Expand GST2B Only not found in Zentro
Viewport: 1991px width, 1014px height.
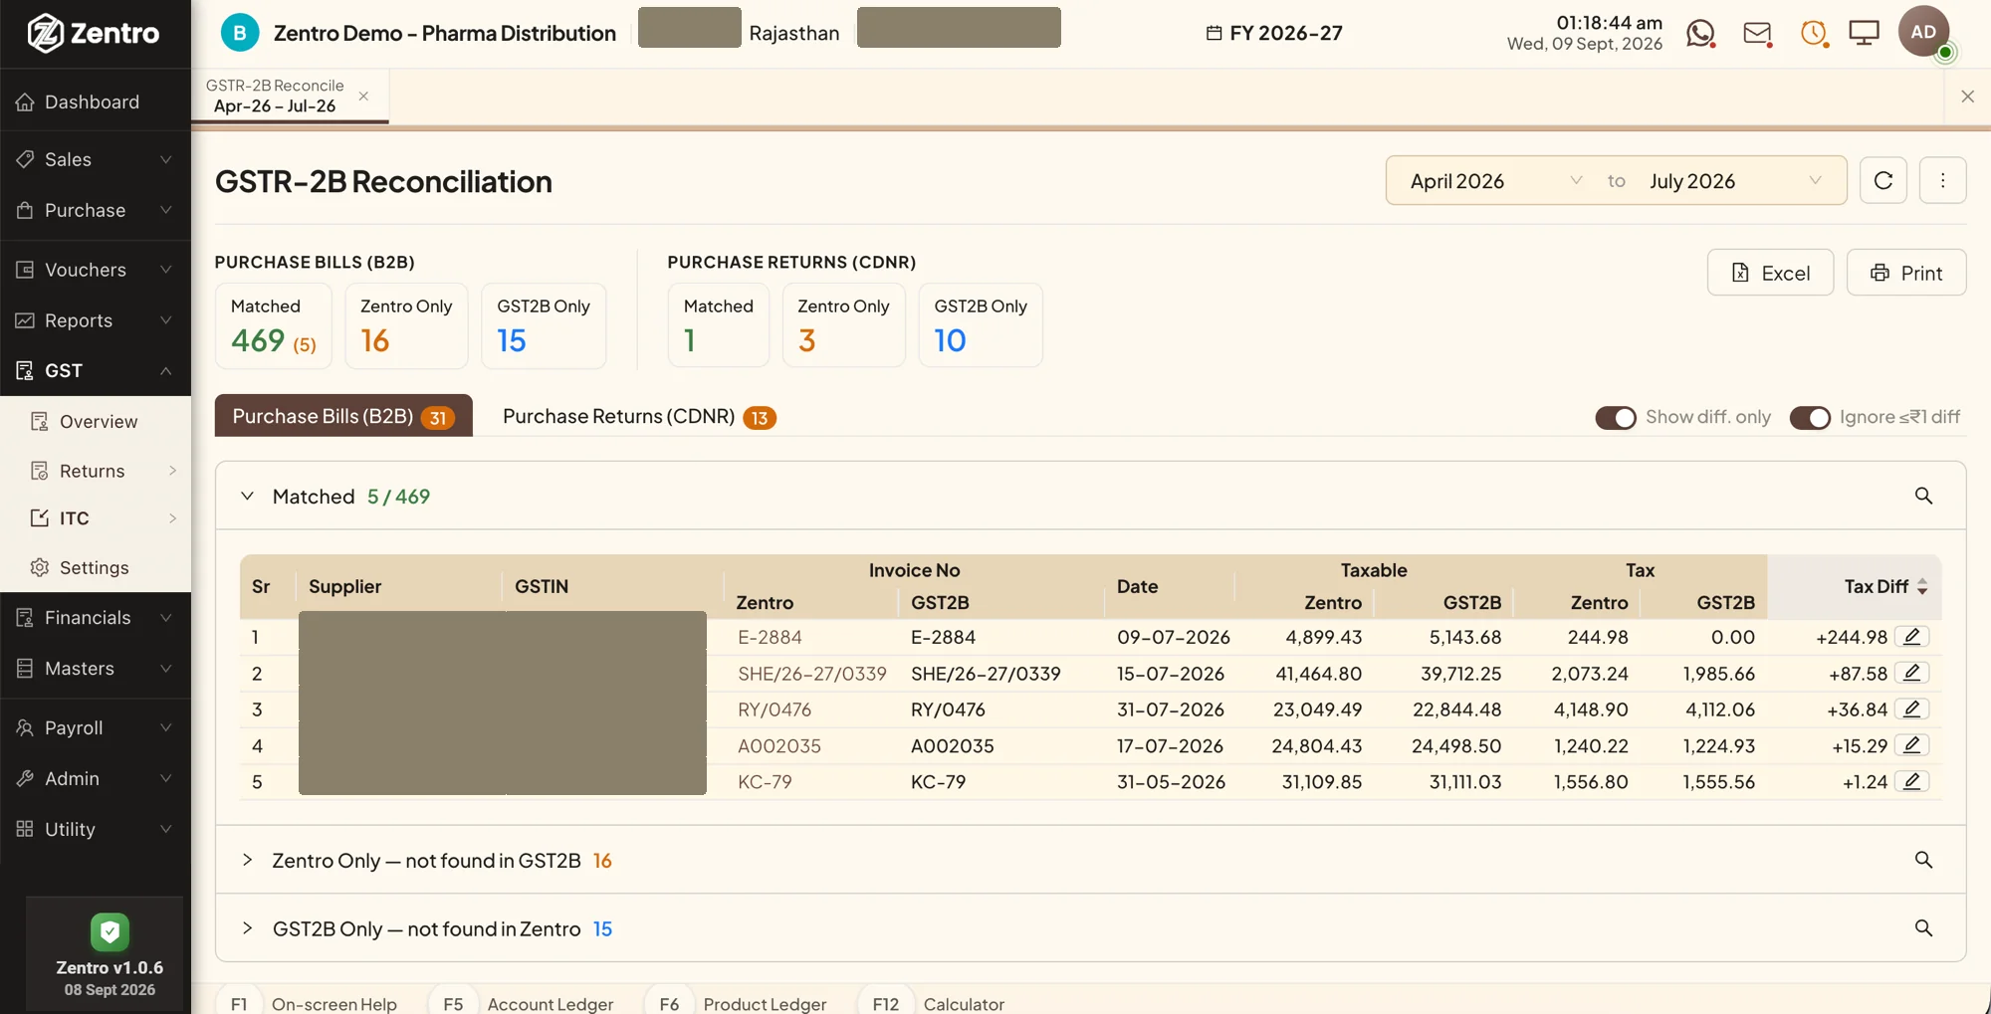pyautogui.click(x=247, y=928)
